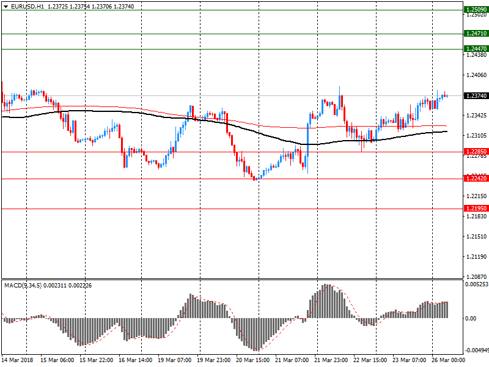Click the 1.24380 value on price scale
The image size is (489, 367).
tap(476, 55)
